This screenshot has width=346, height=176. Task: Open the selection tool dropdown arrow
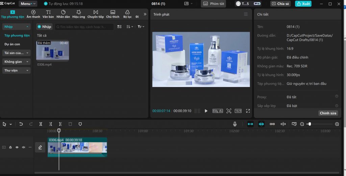pyautogui.click(x=10, y=124)
